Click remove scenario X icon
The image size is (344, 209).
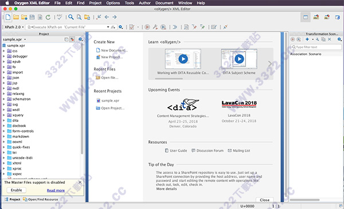pos(329,39)
